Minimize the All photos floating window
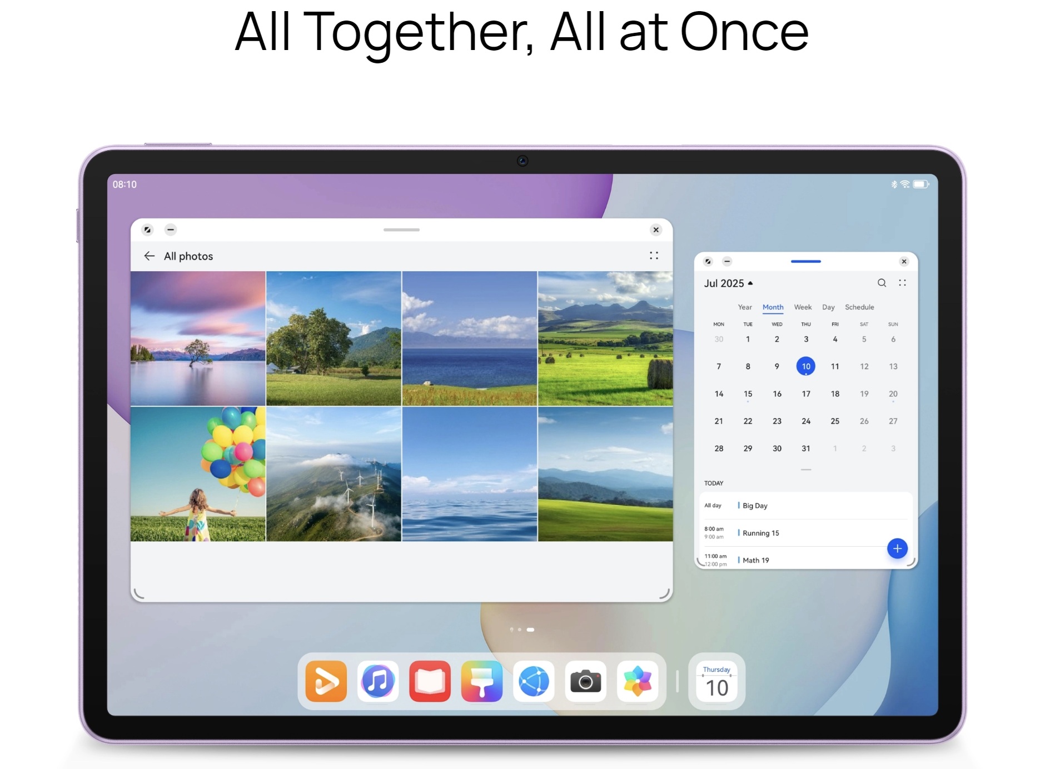Screen dimensions: 1045x769 171,229
